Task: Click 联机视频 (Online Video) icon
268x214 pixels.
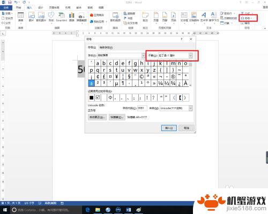Action: [x=115, y=17]
